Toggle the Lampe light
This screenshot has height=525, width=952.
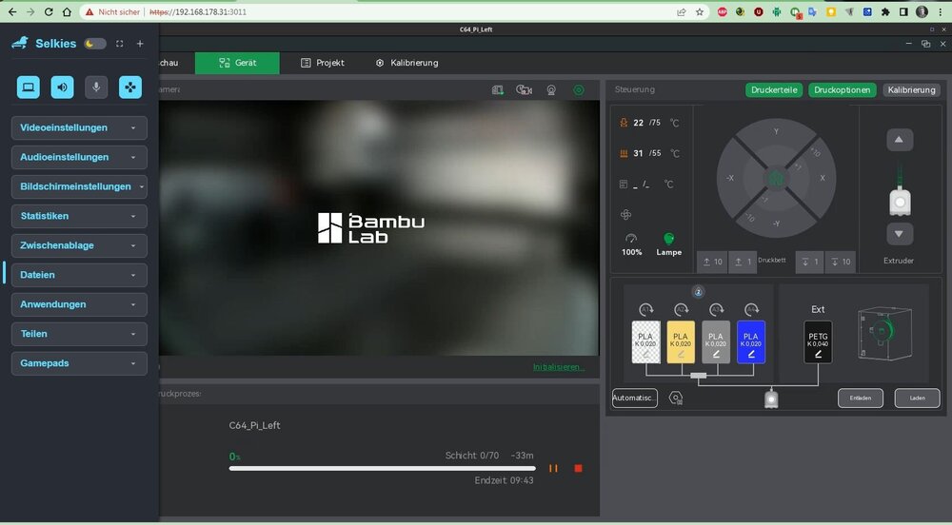[668, 244]
